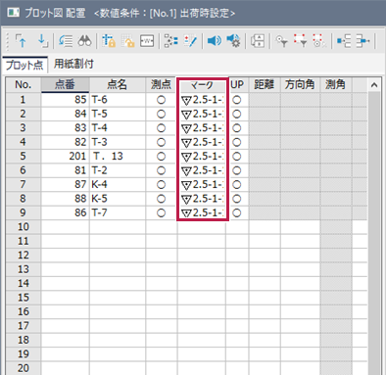Click the scrollbar up arrow
This screenshot has width=386, height=375.
374,85
